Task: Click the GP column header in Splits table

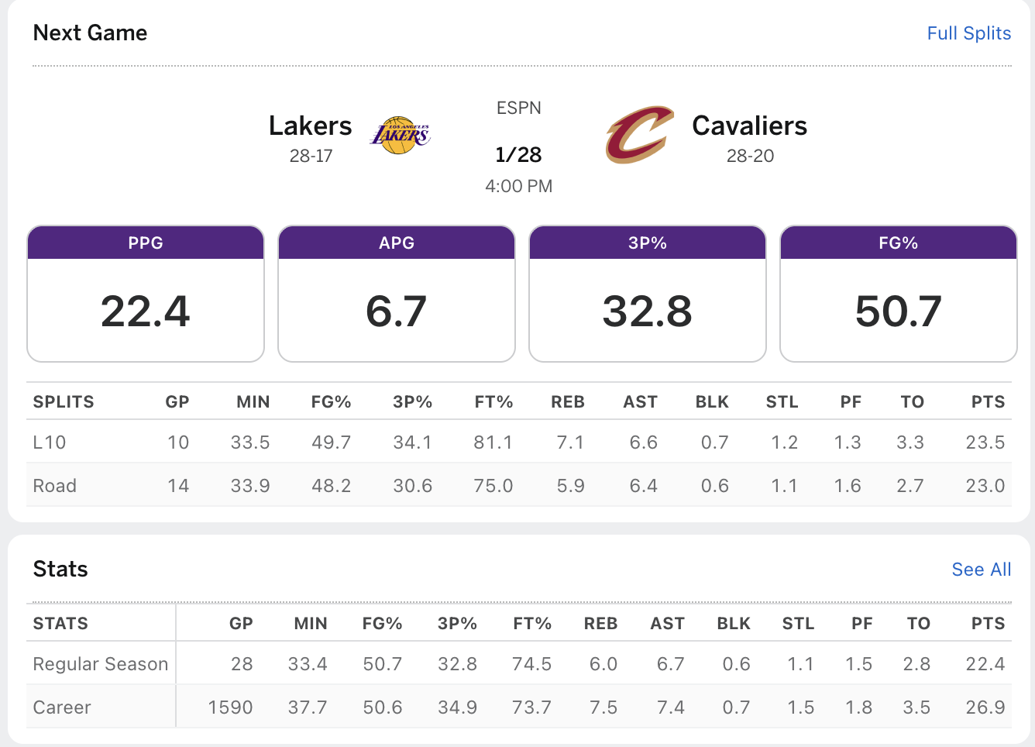Action: [x=177, y=402]
